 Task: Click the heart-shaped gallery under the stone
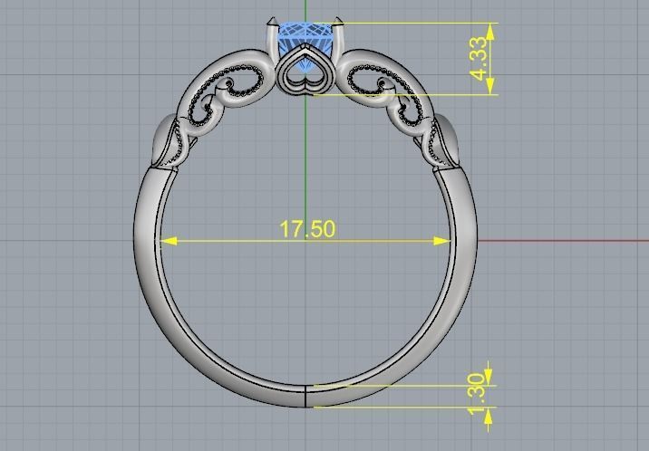305,70
